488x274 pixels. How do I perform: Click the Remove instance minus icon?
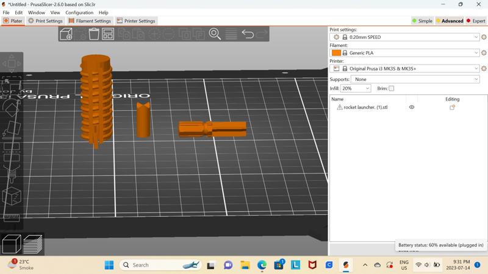169,34
